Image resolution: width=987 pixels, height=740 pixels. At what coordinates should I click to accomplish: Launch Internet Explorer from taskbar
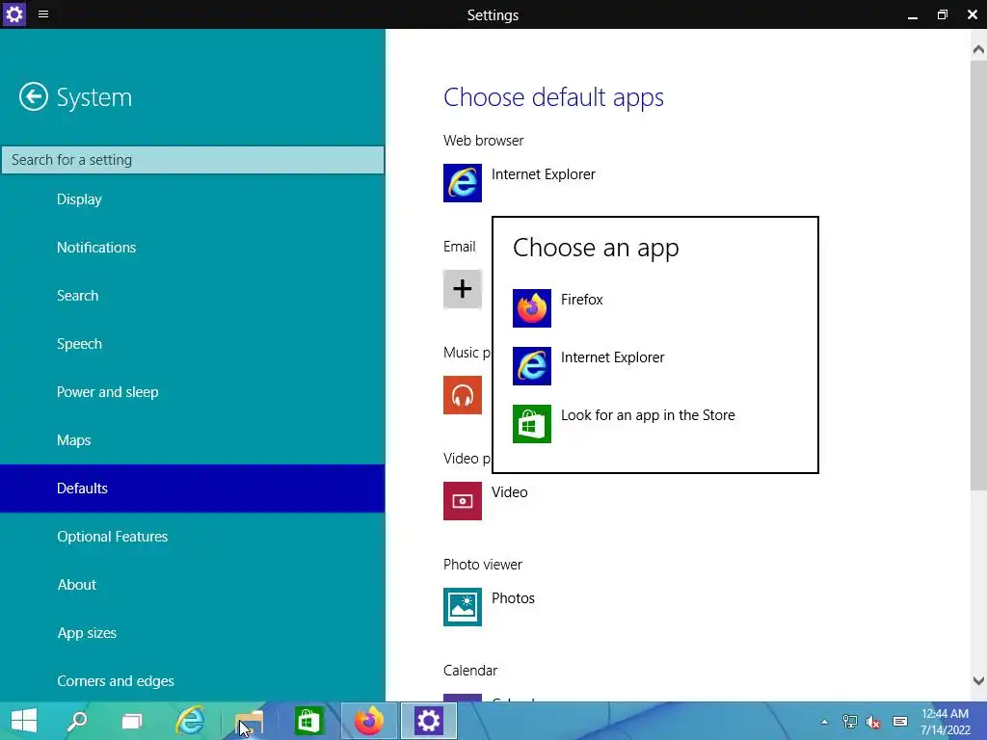(190, 721)
